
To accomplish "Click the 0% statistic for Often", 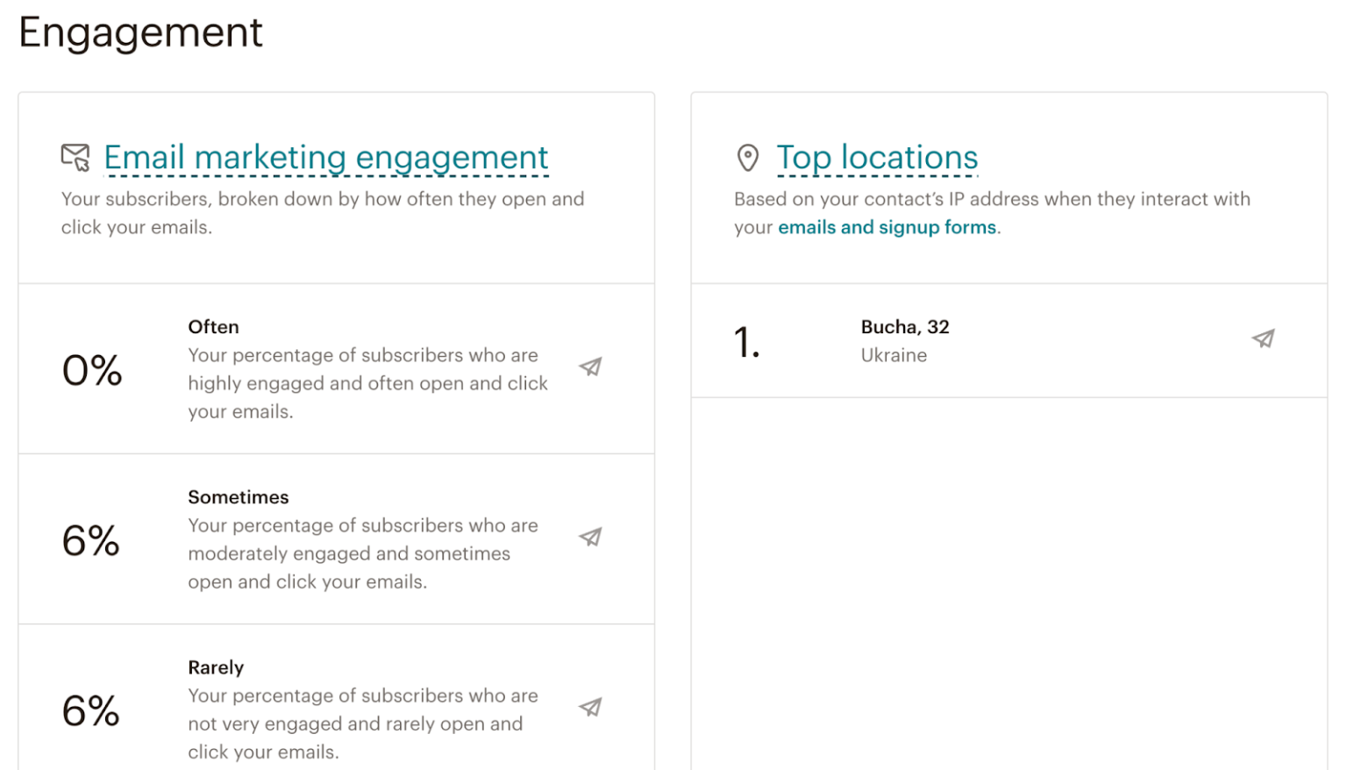I will coord(92,370).
